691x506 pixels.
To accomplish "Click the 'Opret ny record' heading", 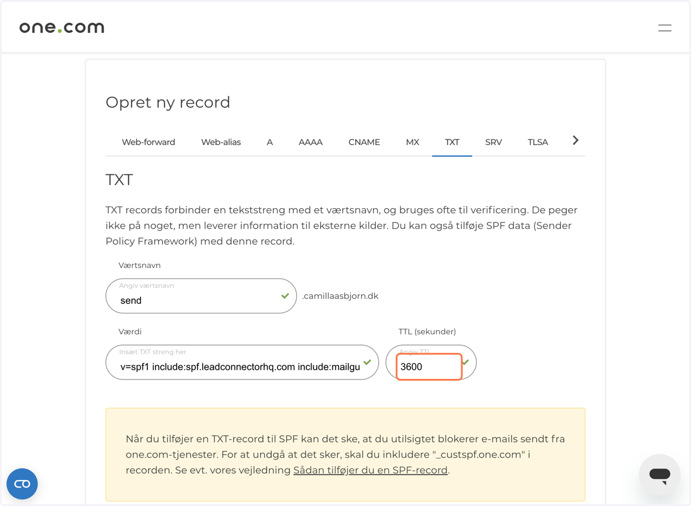I will pyautogui.click(x=168, y=102).
